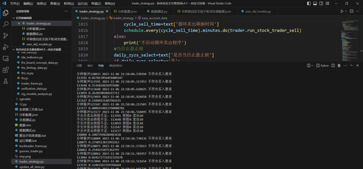This screenshot has width=363, height=169.
Task: Switch to 数据测试.py editor tab
Action: pyautogui.click(x=159, y=11)
